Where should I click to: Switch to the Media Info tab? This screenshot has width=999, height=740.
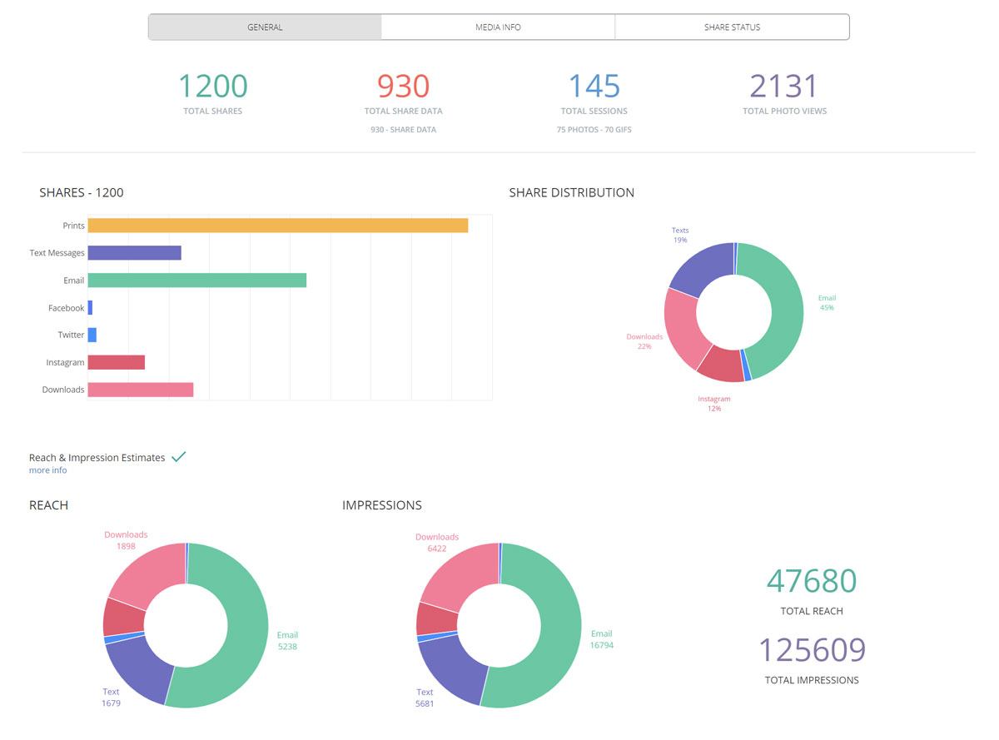pos(498,27)
